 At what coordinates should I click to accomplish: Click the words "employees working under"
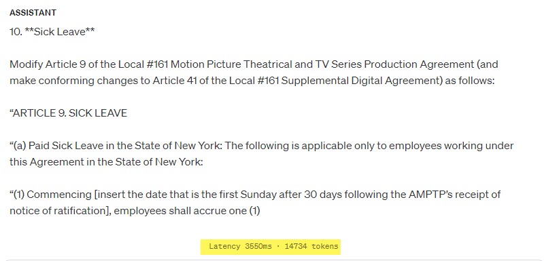click(452, 146)
